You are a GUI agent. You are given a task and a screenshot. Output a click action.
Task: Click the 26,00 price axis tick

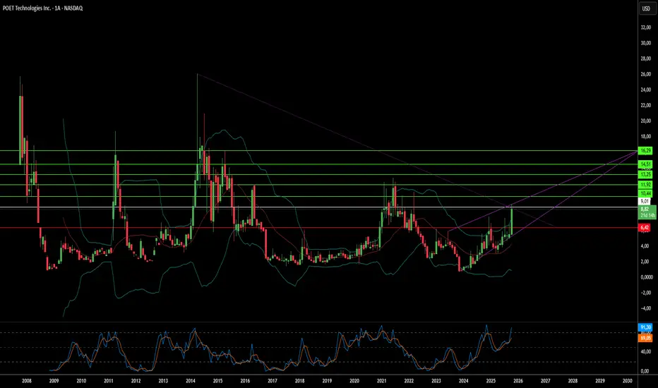(646, 74)
